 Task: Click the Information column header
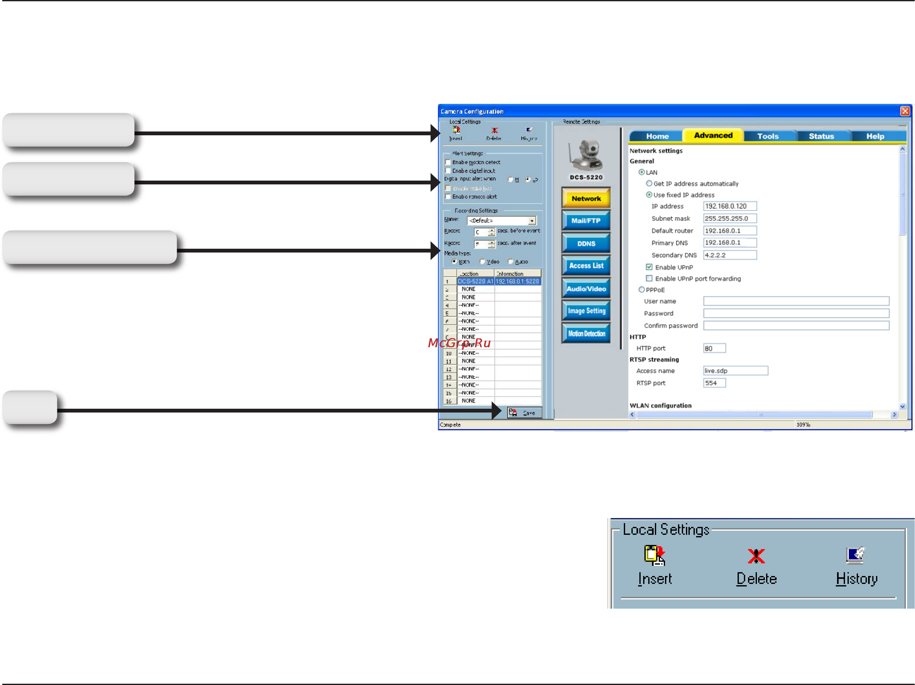[518, 273]
